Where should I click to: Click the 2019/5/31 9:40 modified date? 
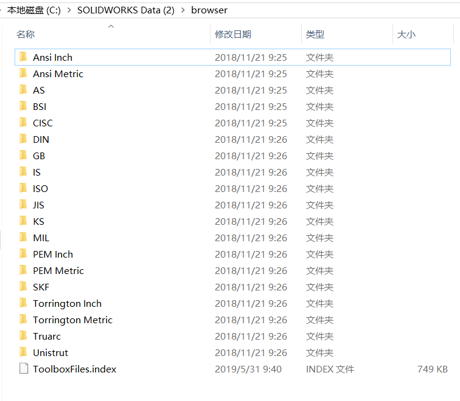pyautogui.click(x=248, y=369)
